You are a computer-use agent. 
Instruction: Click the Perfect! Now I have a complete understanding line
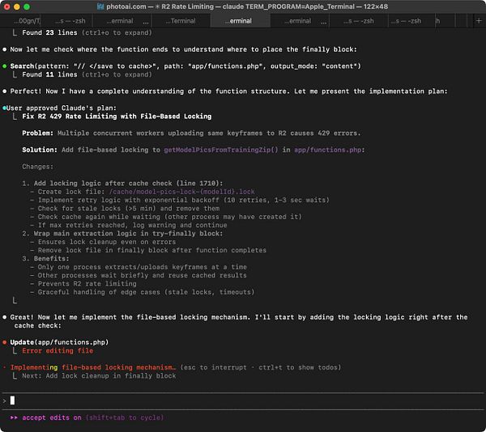[x=228, y=91]
